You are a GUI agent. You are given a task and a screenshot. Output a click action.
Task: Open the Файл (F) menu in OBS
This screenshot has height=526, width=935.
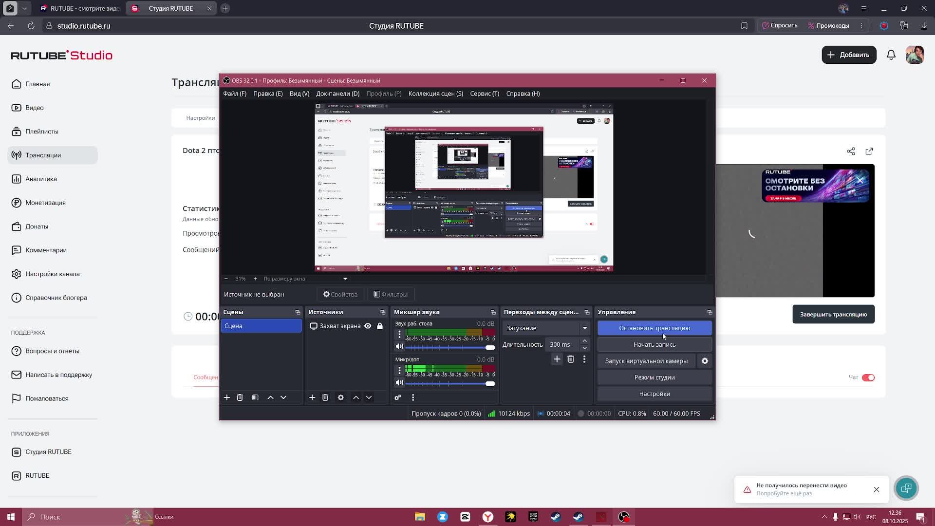[x=235, y=94]
